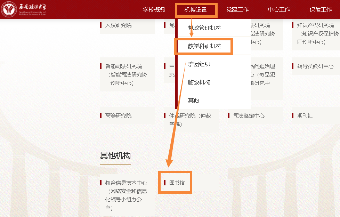Screen dimensions: 340x217
Task: Open the 党建工作 menu
Action: [x=237, y=9]
